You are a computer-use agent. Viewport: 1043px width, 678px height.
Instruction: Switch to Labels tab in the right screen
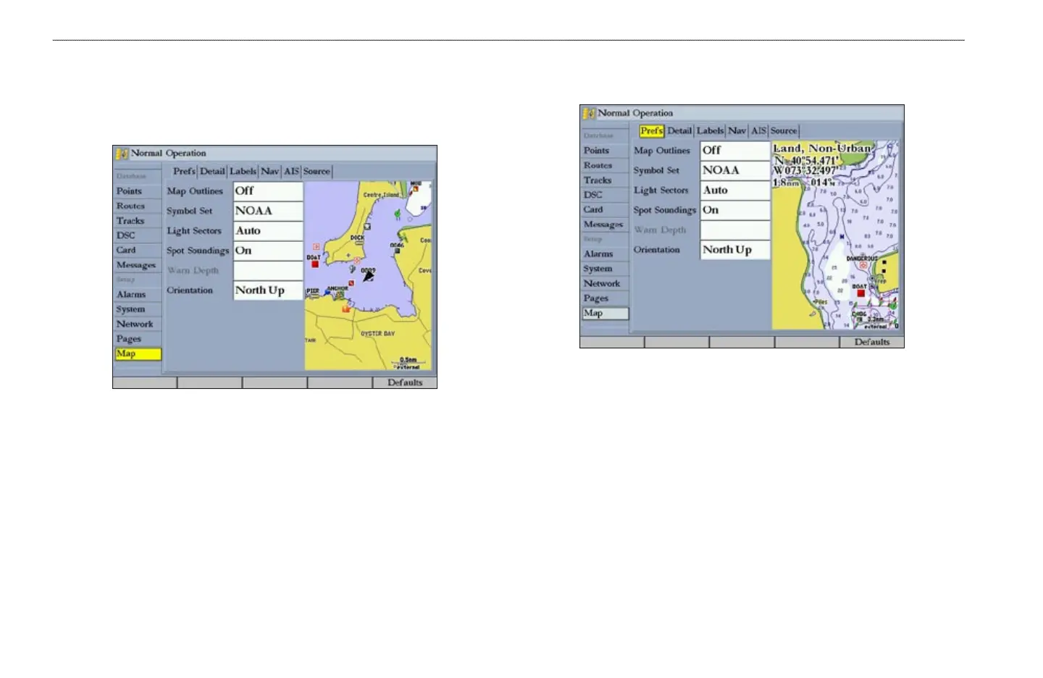tap(711, 131)
